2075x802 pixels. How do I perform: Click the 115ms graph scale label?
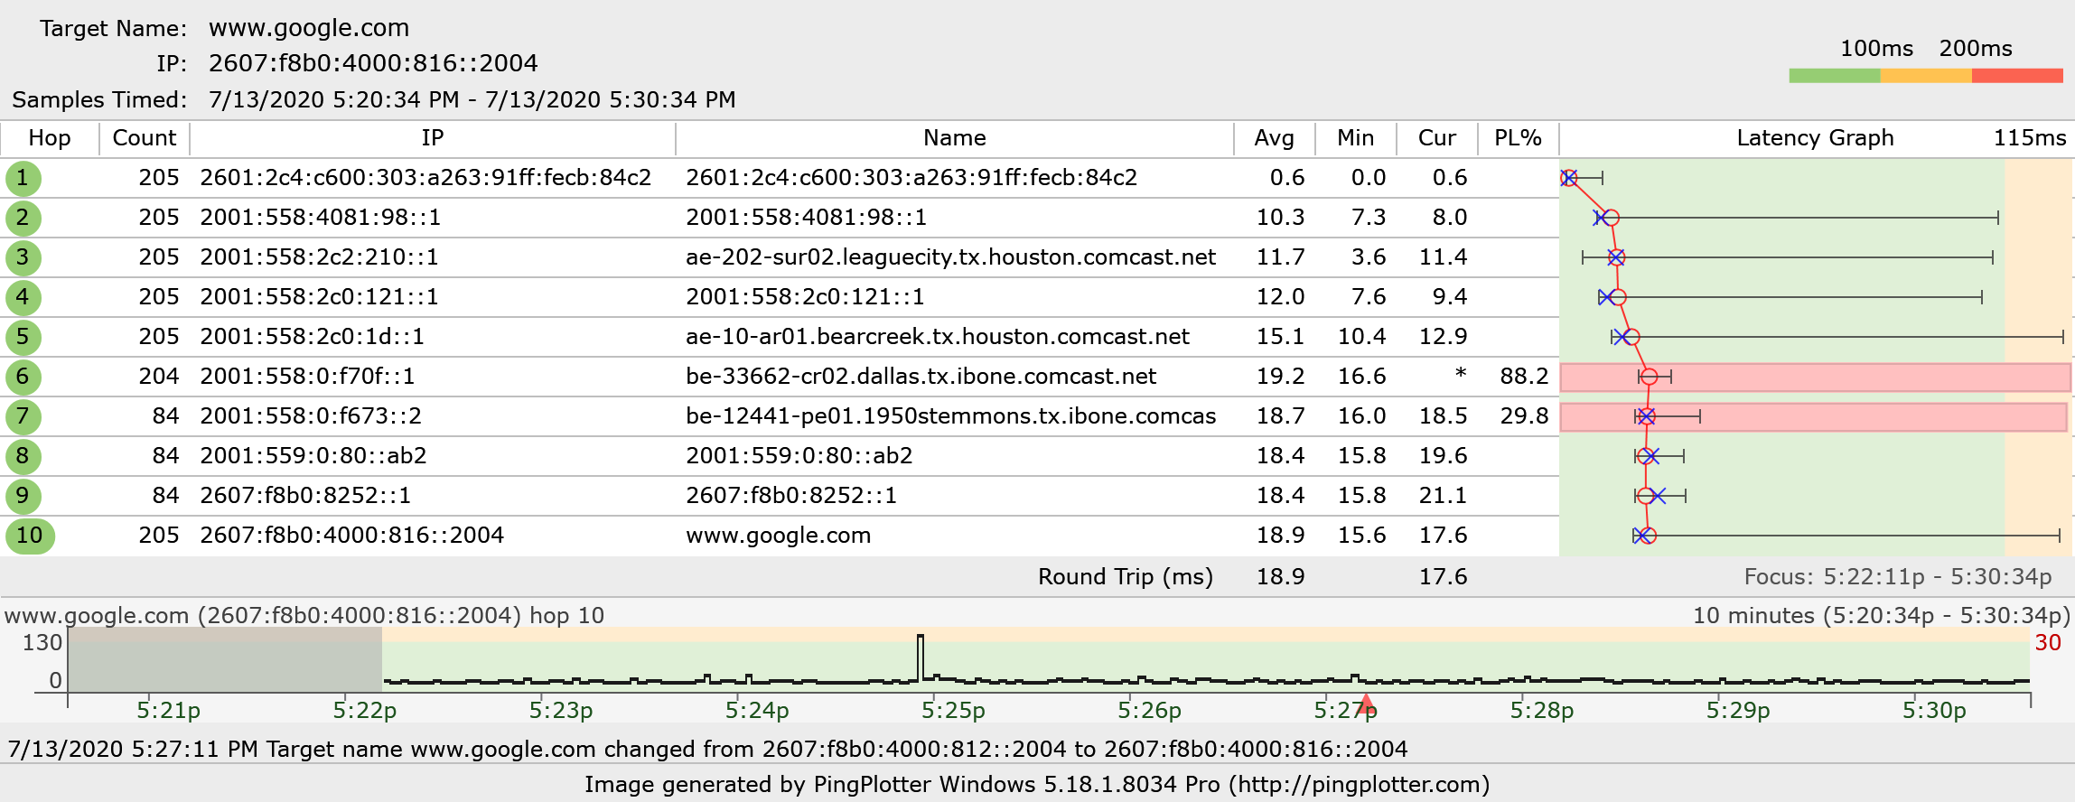2030,138
